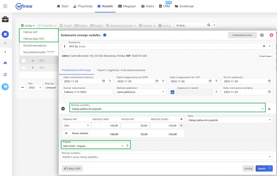The image size is (277, 176).
Task: Expand the Pojazd DW12345 dropdown
Action: tap(93, 146)
